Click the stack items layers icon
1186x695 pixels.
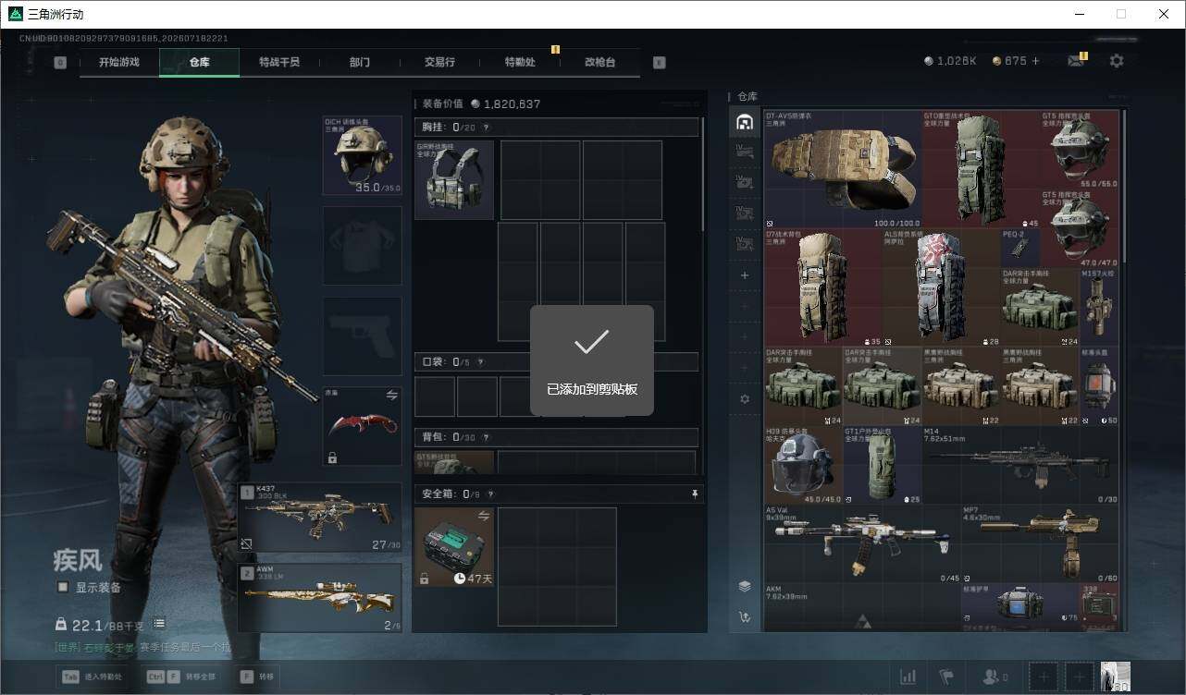(x=745, y=586)
